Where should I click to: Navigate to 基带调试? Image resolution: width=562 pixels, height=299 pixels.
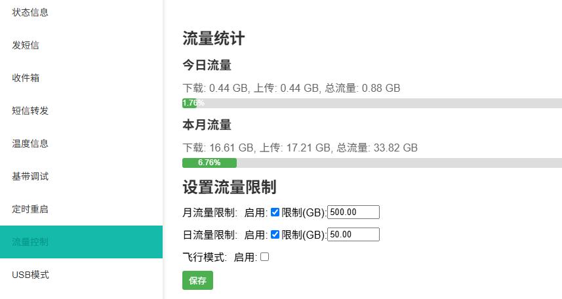81,176
